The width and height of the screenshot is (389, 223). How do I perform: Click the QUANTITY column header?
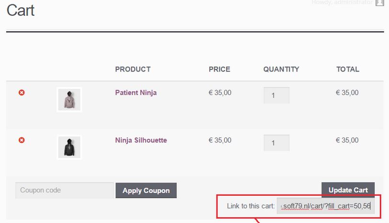281,69
